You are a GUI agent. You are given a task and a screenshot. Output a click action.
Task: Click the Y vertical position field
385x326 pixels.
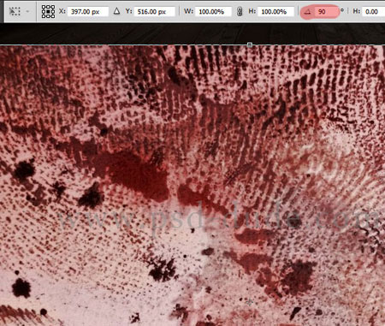click(x=154, y=12)
